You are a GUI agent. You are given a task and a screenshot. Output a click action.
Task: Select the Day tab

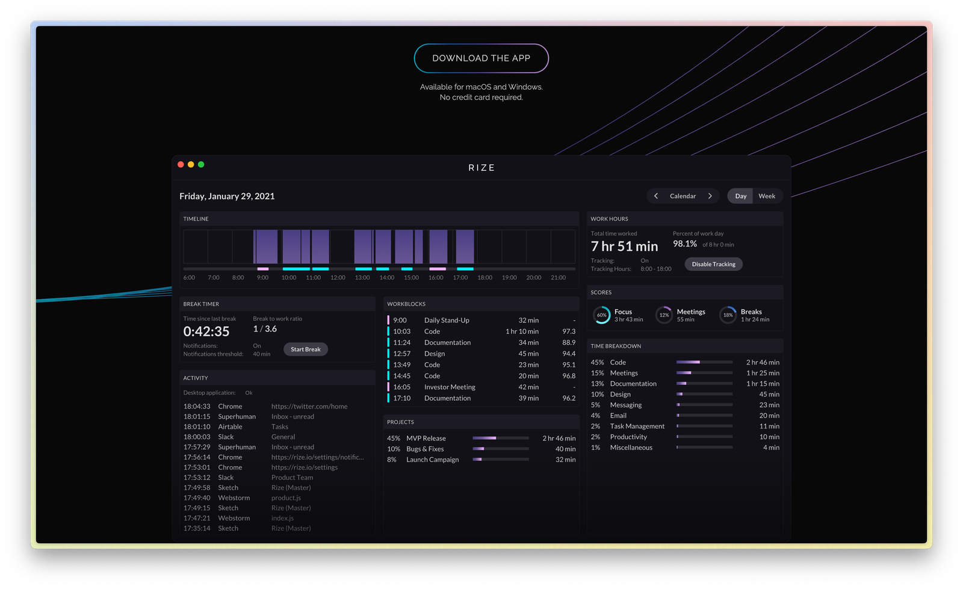740,196
